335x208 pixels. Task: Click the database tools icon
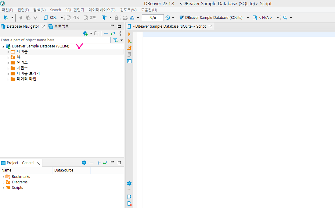point(132,18)
